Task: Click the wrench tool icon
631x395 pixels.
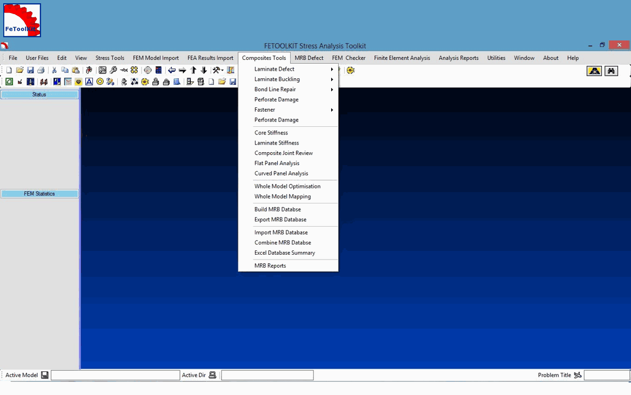Action: 113,70
